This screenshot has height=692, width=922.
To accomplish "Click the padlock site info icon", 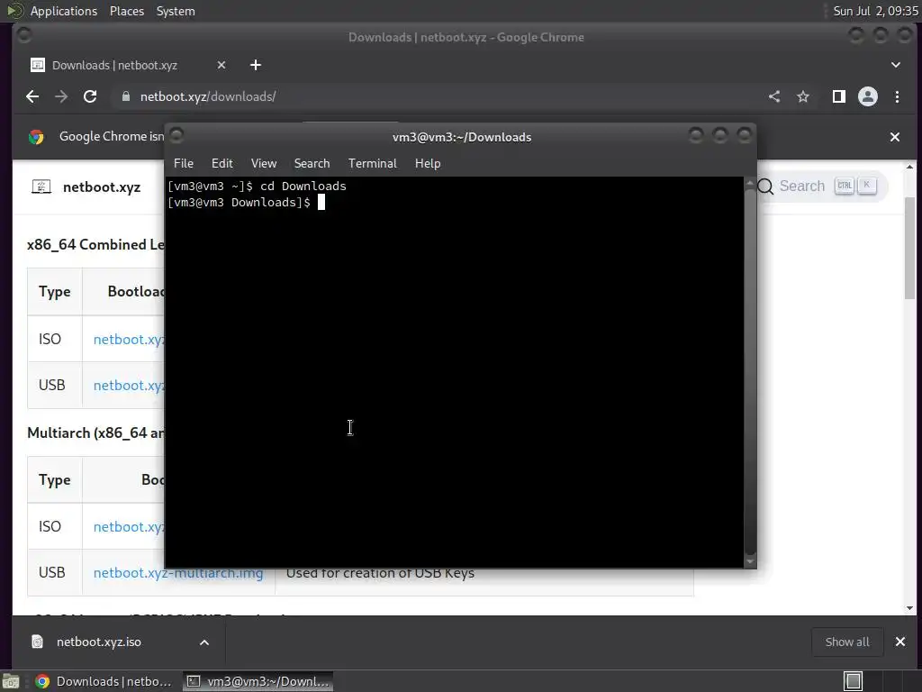I will click(125, 96).
